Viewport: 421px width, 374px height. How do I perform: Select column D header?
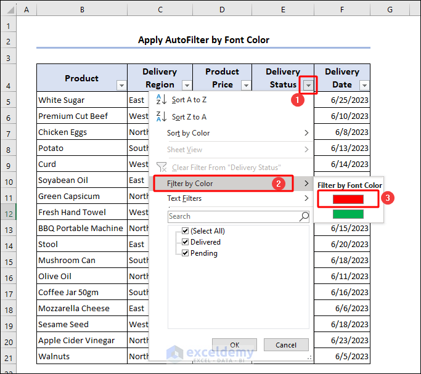pyautogui.click(x=222, y=10)
